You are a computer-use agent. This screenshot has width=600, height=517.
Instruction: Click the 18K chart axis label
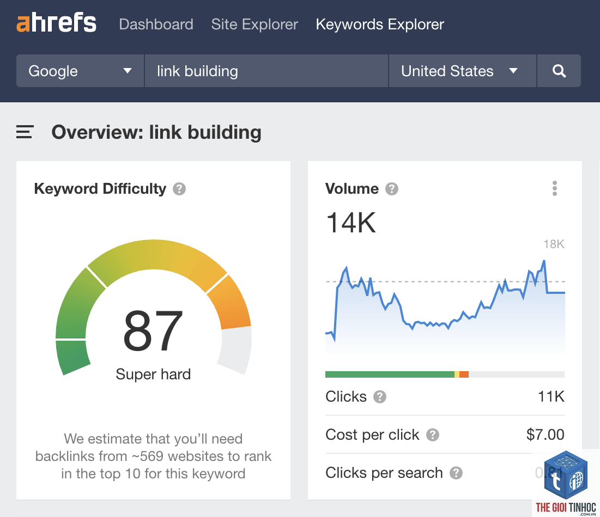[554, 244]
